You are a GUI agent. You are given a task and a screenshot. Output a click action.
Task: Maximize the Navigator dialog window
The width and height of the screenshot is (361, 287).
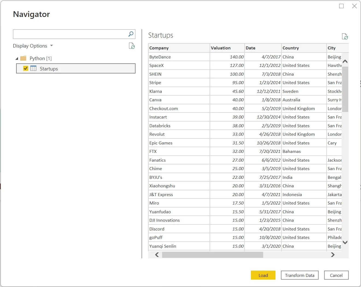click(341, 6)
